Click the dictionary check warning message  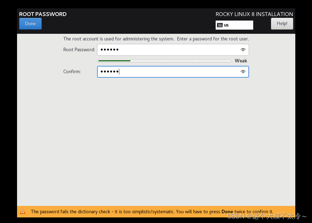click(152, 212)
